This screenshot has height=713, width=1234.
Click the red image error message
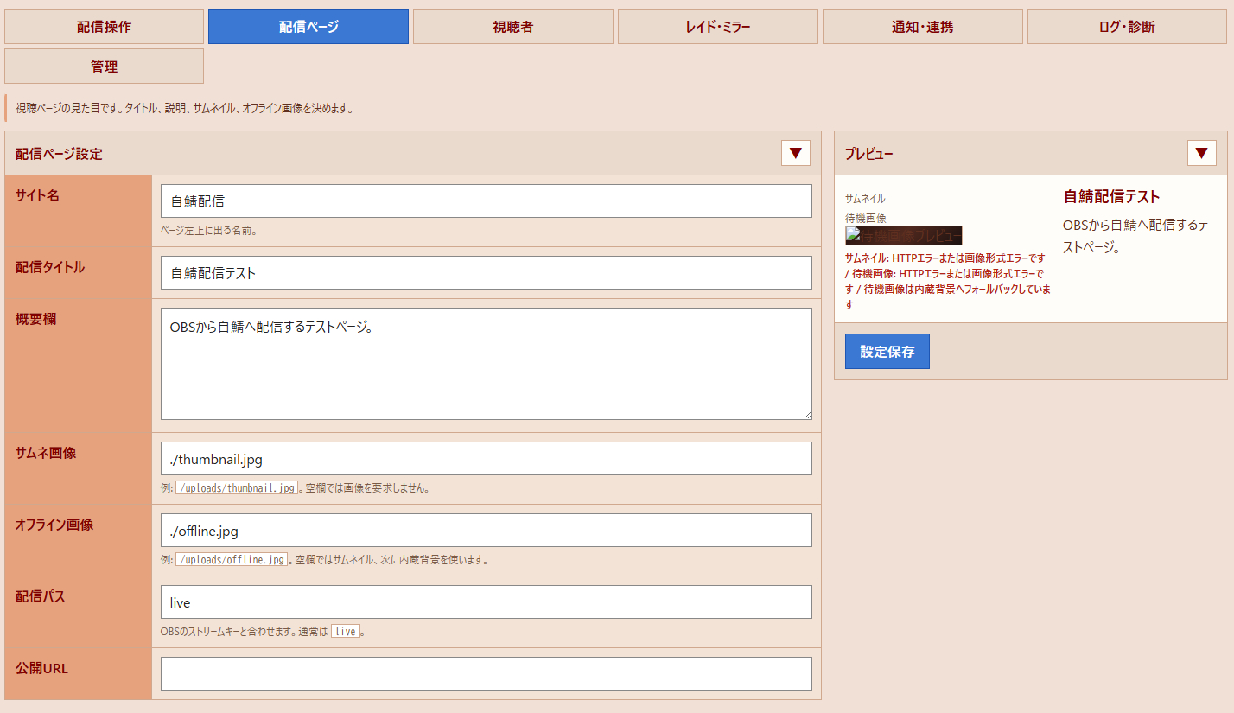click(948, 282)
